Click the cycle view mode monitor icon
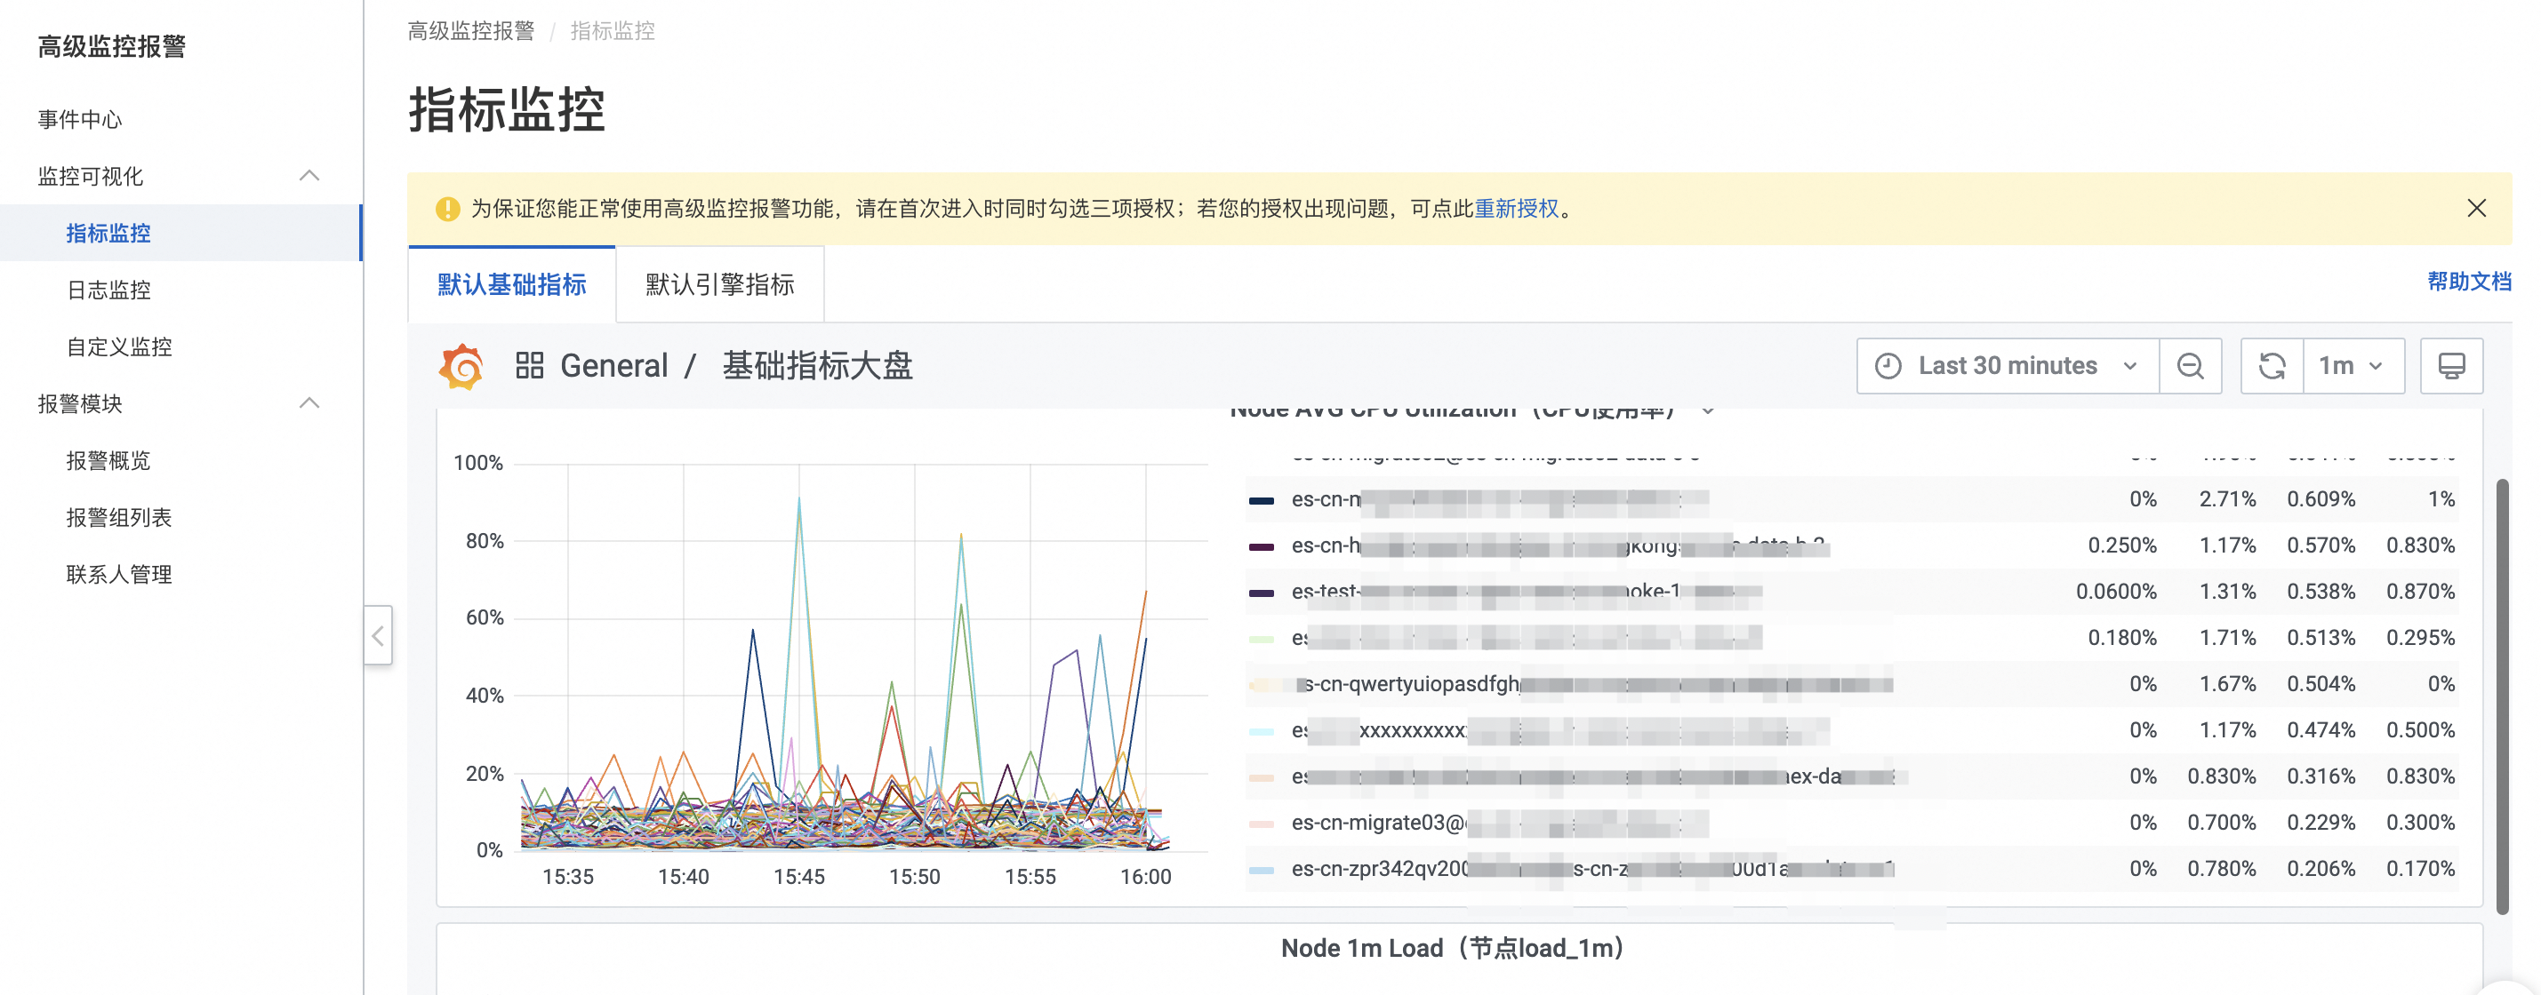 [2451, 366]
